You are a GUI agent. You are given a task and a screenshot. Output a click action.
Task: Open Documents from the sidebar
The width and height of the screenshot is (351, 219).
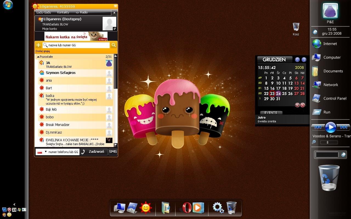(x=328, y=71)
